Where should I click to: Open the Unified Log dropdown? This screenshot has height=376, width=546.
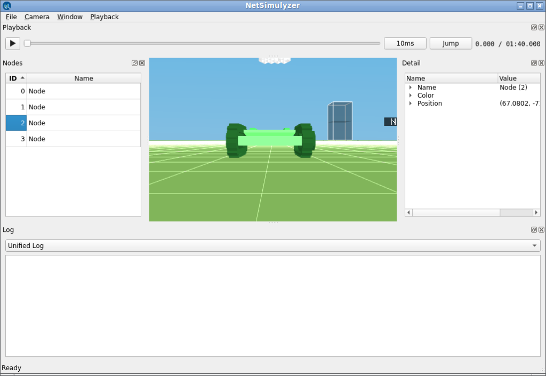point(535,246)
